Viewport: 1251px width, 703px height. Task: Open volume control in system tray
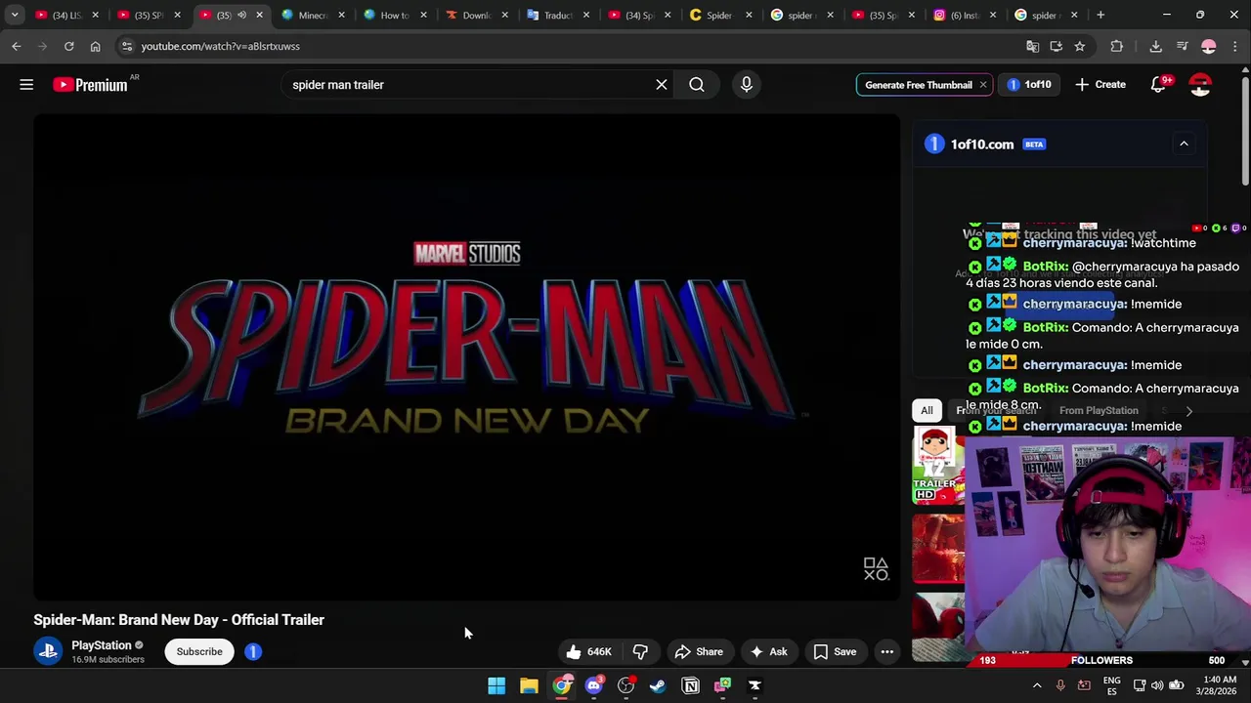coord(1157,685)
